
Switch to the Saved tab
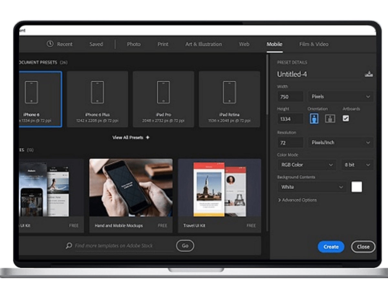96,44
